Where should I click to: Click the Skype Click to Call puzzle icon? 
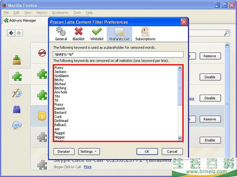pyautogui.click(x=42, y=165)
